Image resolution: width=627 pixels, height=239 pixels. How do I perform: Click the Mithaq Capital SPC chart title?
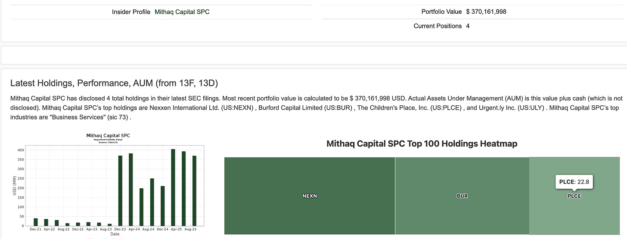[x=108, y=135]
